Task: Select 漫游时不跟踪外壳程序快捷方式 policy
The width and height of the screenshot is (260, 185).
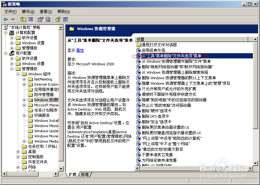Action: pos(169,94)
